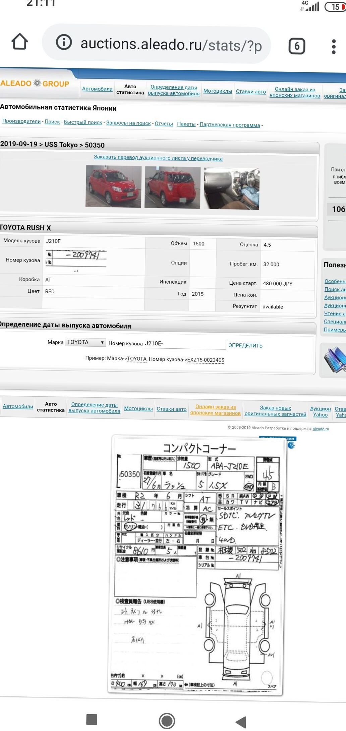Click the auction sheet translation order link
This screenshot has height=731, width=346.
point(158,158)
